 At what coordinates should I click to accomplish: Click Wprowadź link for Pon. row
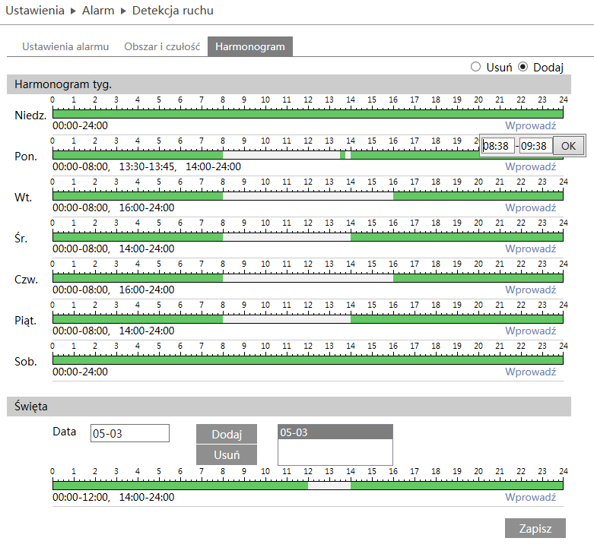[530, 166]
